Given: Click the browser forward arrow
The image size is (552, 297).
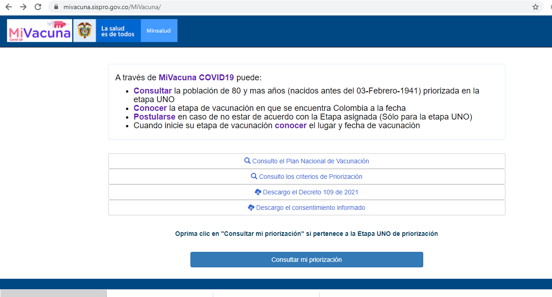Looking at the screenshot, I should [23, 7].
